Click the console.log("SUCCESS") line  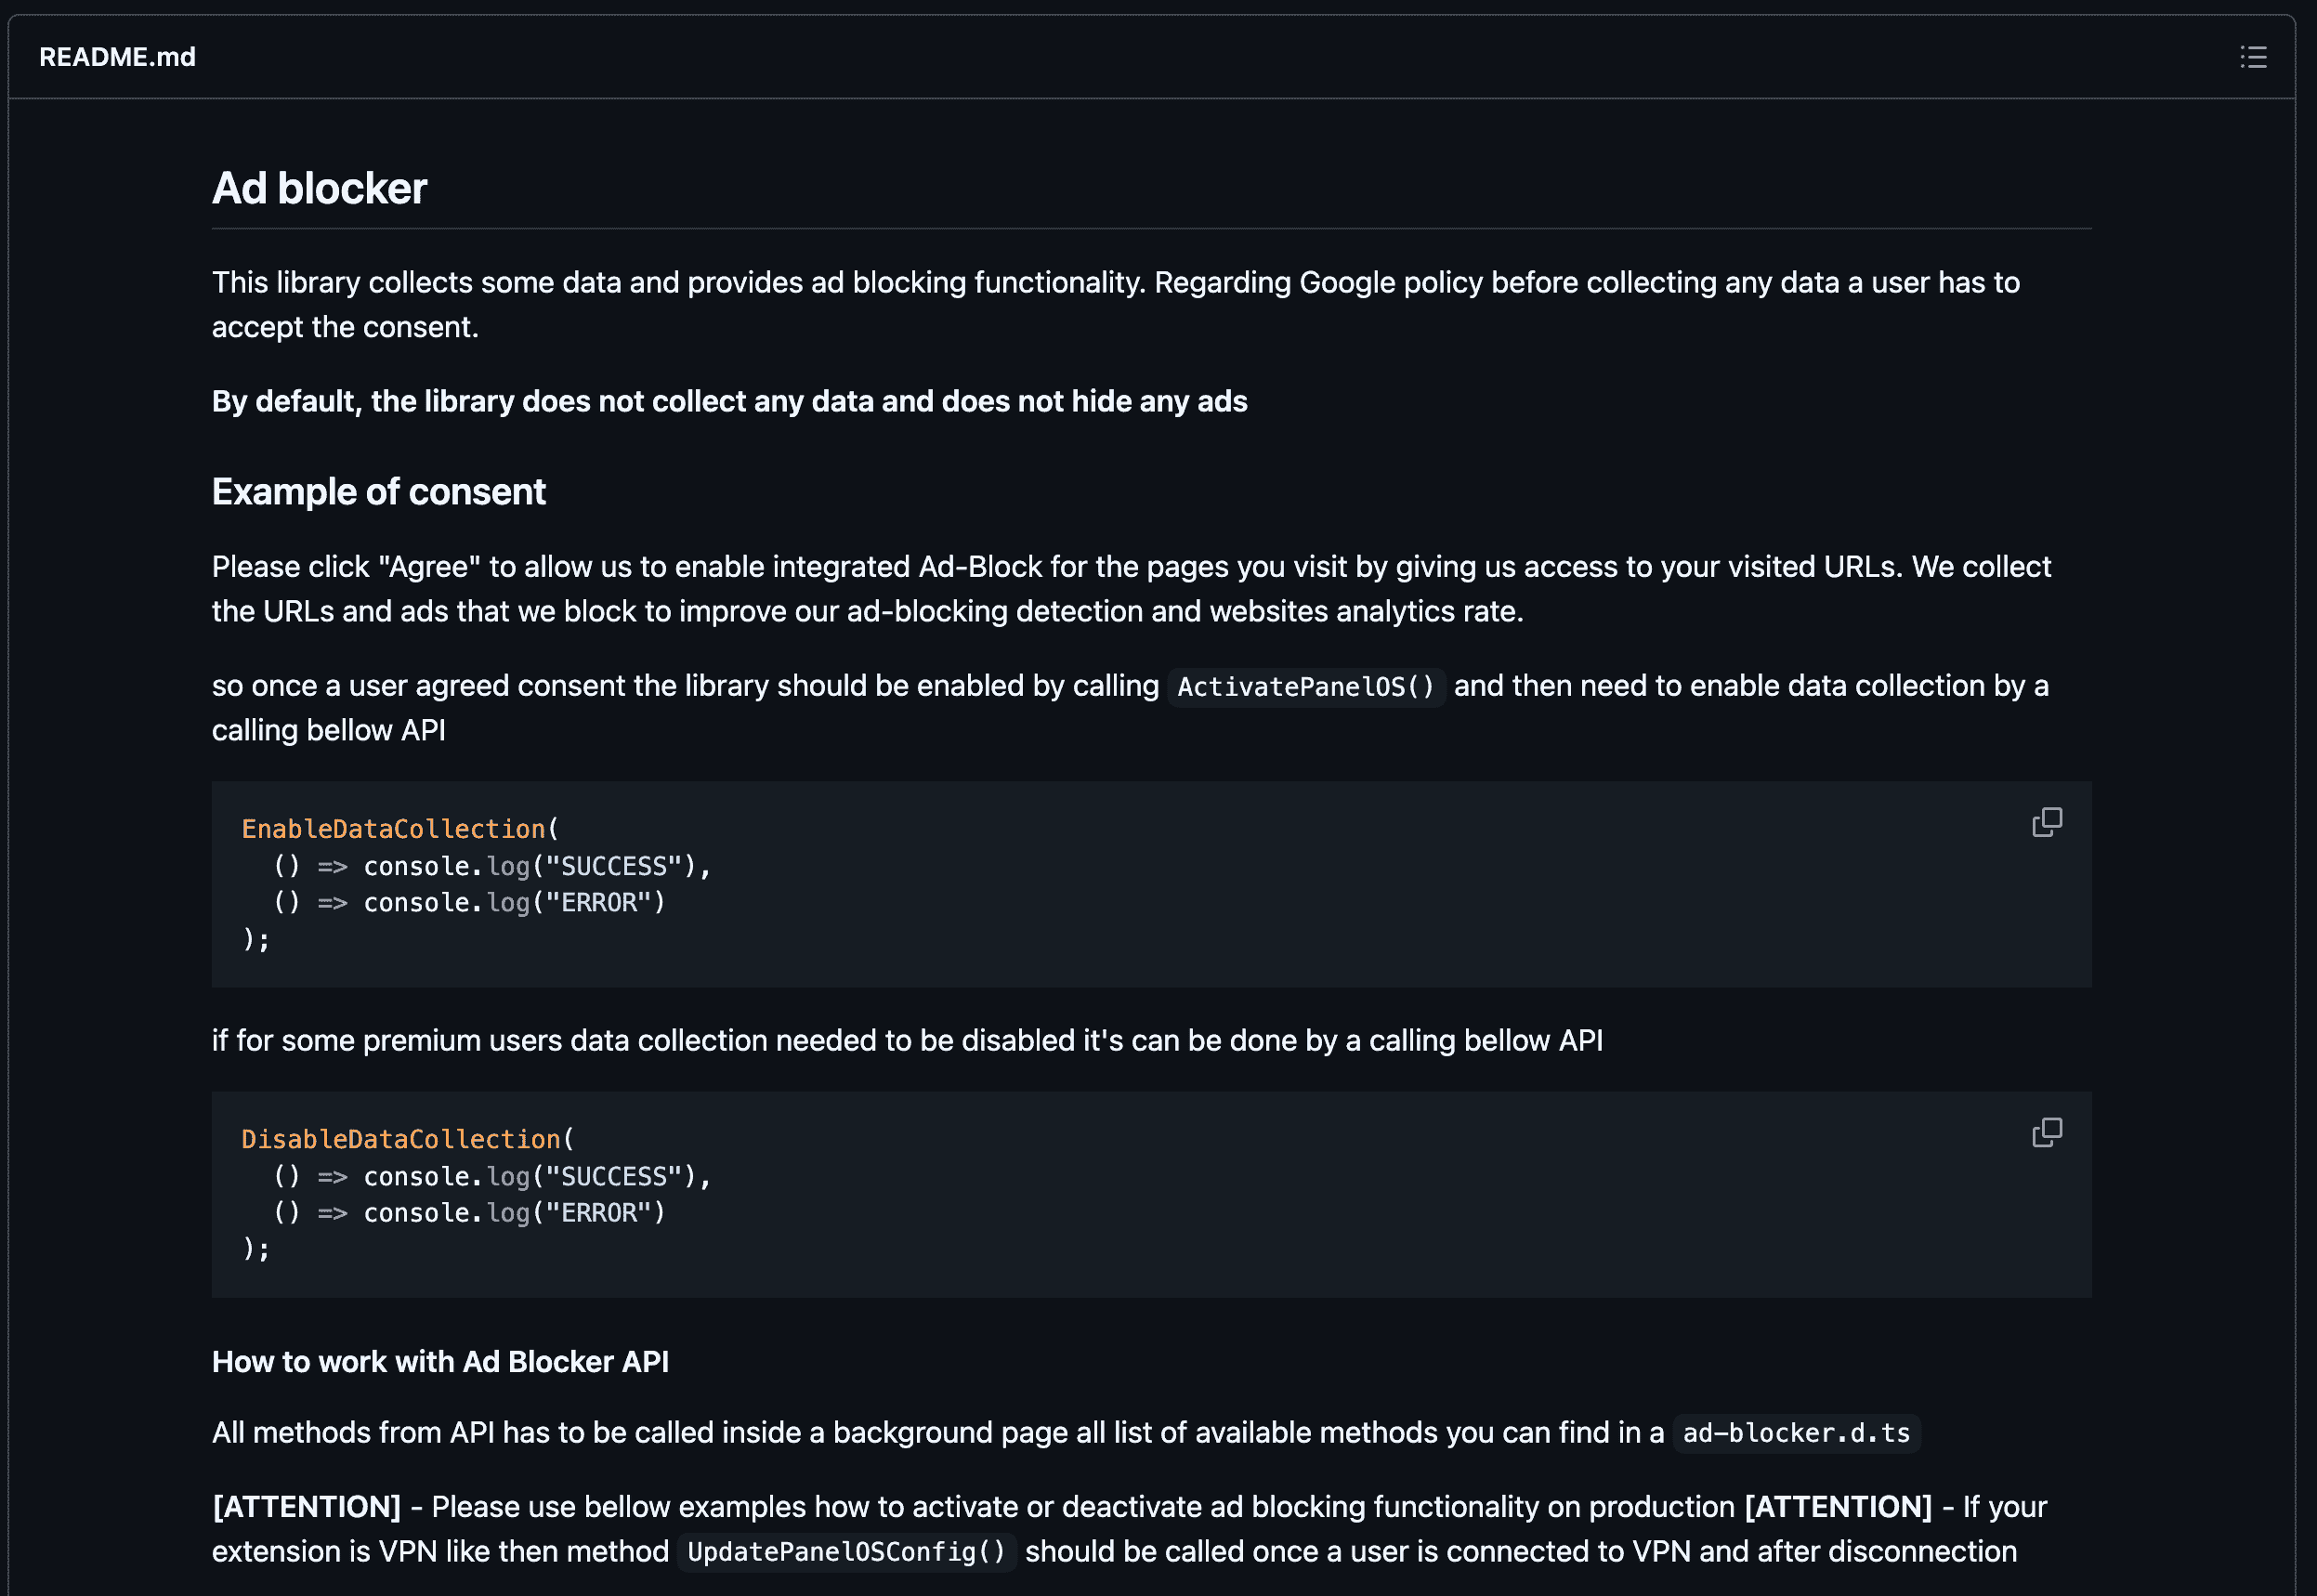(x=490, y=866)
